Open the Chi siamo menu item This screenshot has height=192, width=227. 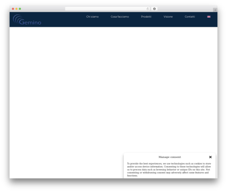pyautogui.click(x=92, y=17)
